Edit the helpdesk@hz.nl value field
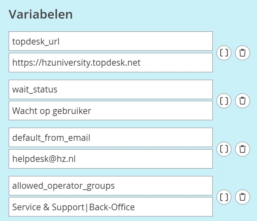This screenshot has width=257, height=221. point(111,159)
